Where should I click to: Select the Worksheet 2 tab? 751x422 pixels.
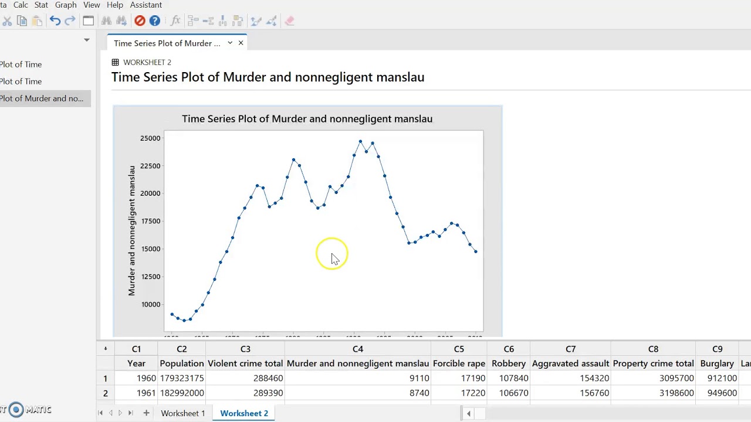tap(244, 413)
